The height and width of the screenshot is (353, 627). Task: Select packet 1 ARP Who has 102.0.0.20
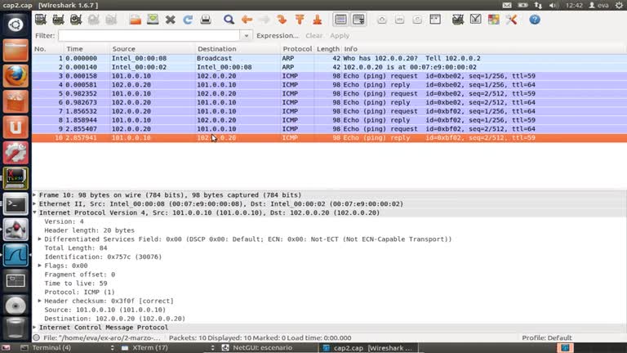(329, 59)
